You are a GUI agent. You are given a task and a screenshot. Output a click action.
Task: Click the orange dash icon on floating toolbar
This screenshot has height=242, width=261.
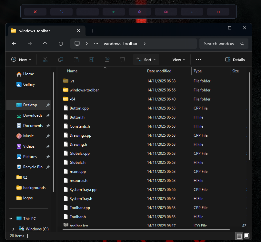pyautogui.click(x=87, y=12)
